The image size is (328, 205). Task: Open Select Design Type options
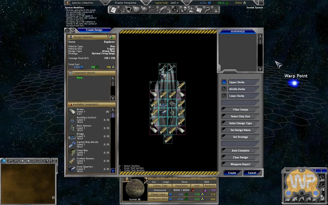pyautogui.click(x=240, y=123)
